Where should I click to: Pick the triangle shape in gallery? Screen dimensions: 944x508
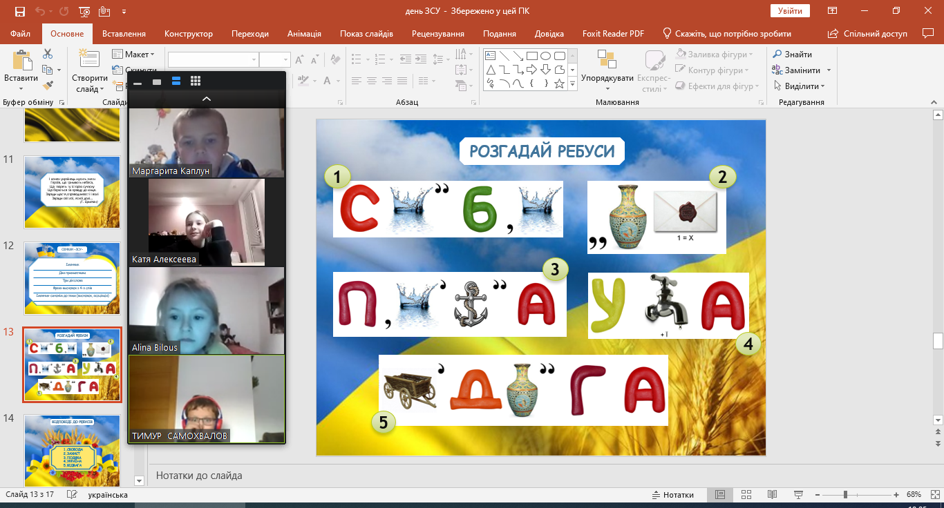click(491, 70)
